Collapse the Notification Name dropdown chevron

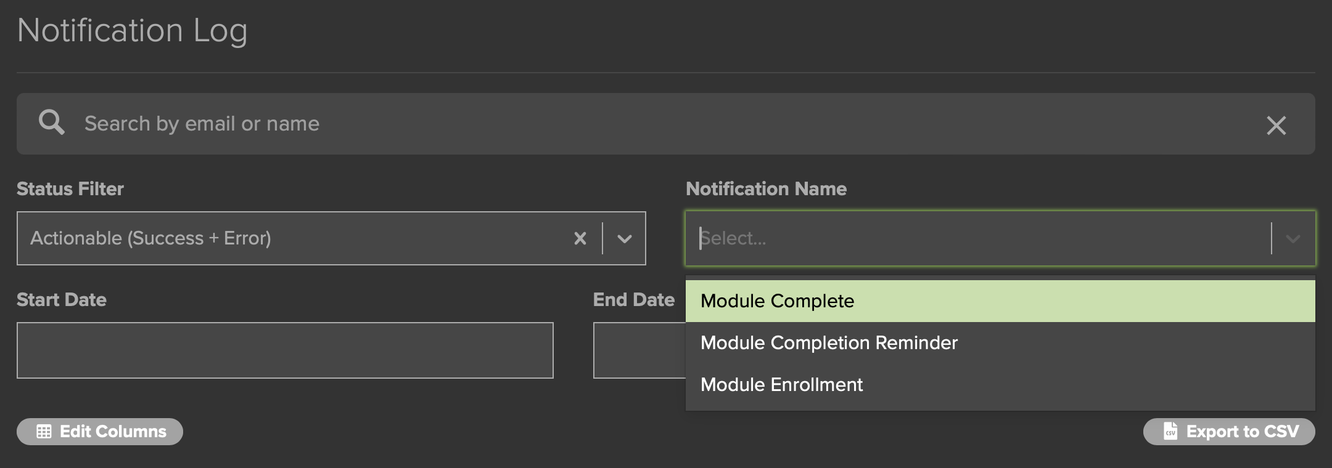(1293, 239)
